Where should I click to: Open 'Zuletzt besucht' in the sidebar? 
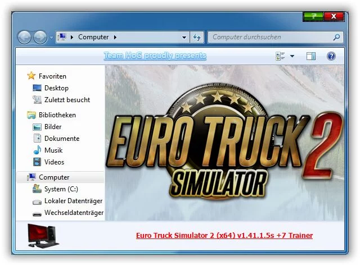(x=67, y=100)
